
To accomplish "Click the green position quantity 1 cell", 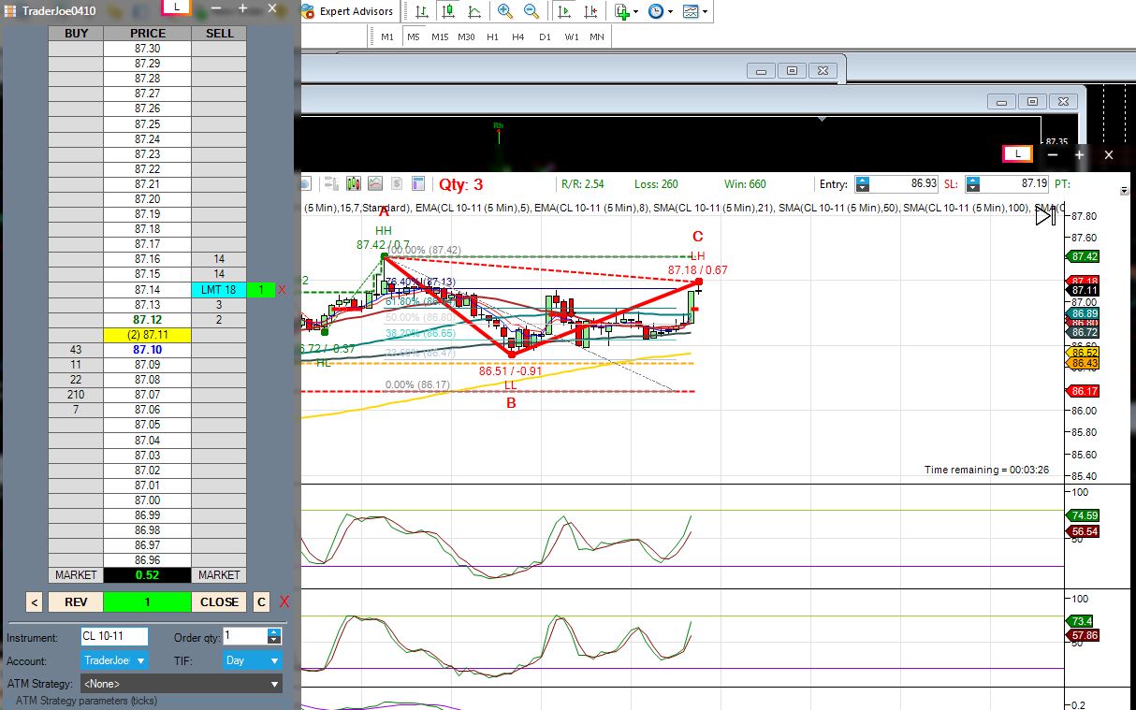I will pyautogui.click(x=147, y=602).
